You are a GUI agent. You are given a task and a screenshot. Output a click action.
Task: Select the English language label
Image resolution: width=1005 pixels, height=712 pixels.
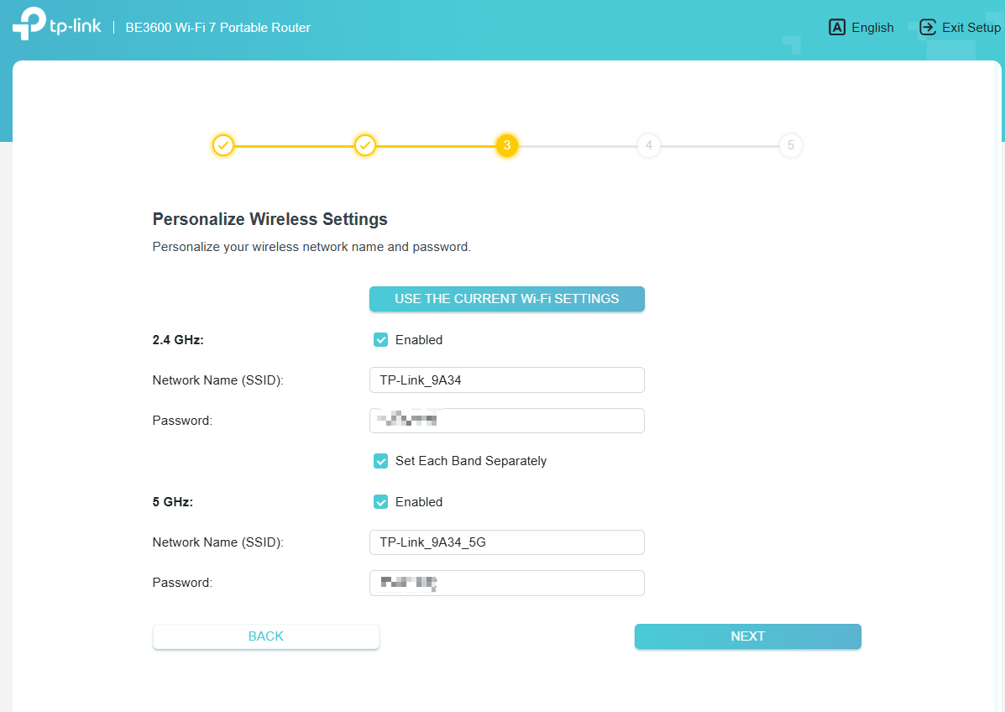872,27
